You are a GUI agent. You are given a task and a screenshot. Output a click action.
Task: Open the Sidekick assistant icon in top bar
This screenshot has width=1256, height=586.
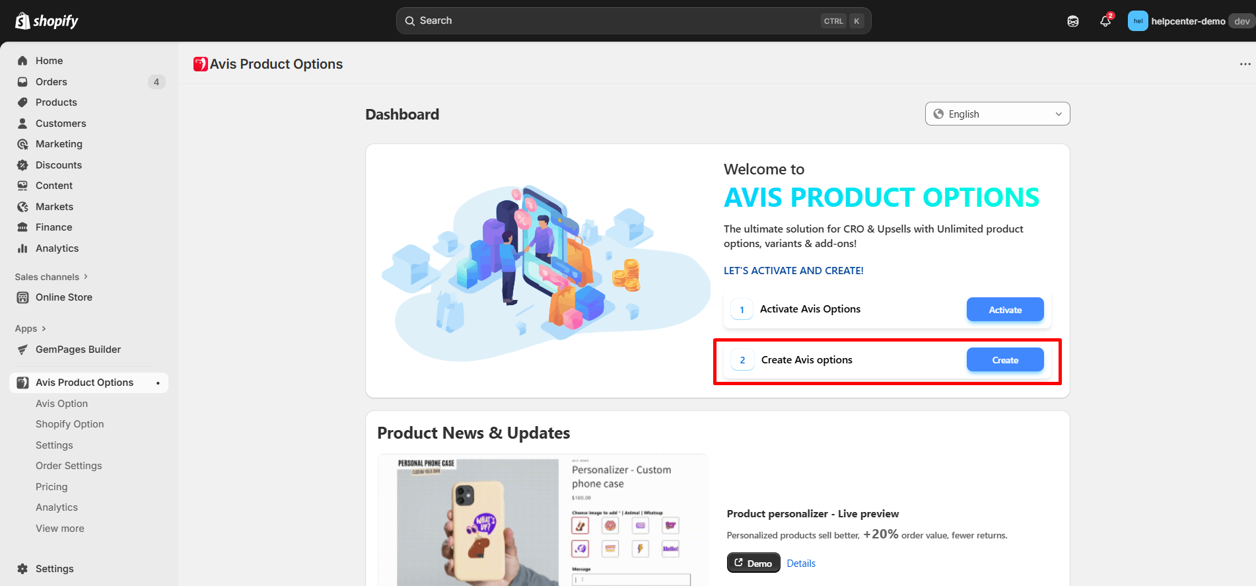coord(1073,21)
